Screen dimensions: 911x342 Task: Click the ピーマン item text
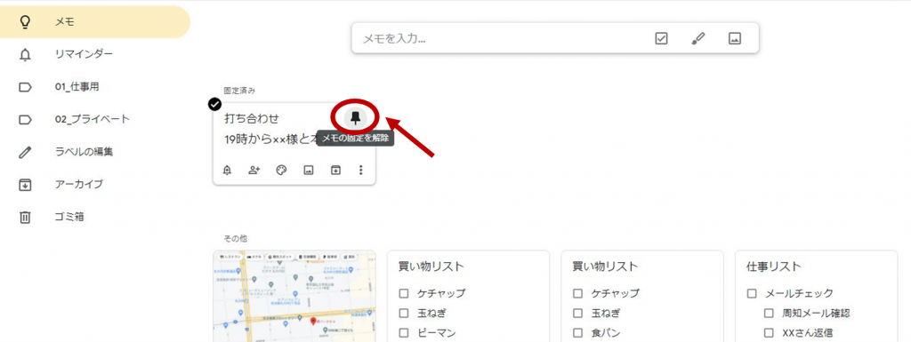click(436, 333)
